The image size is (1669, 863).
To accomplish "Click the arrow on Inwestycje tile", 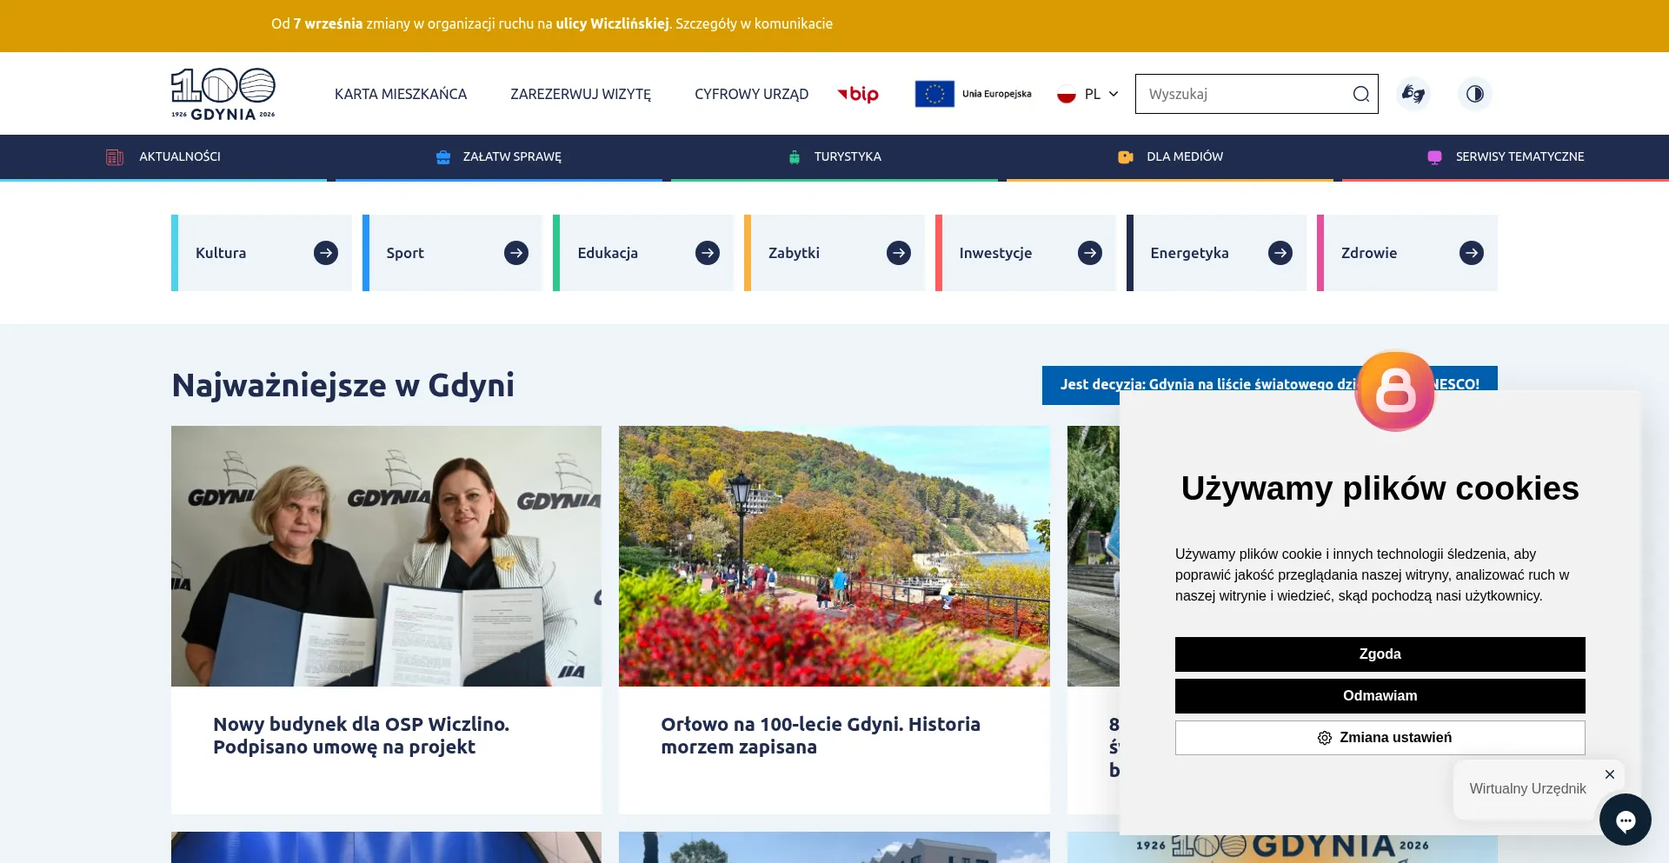I will point(1090,253).
